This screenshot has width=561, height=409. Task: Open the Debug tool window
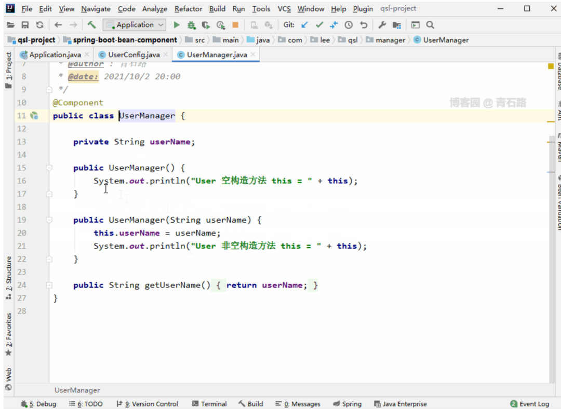[38, 404]
